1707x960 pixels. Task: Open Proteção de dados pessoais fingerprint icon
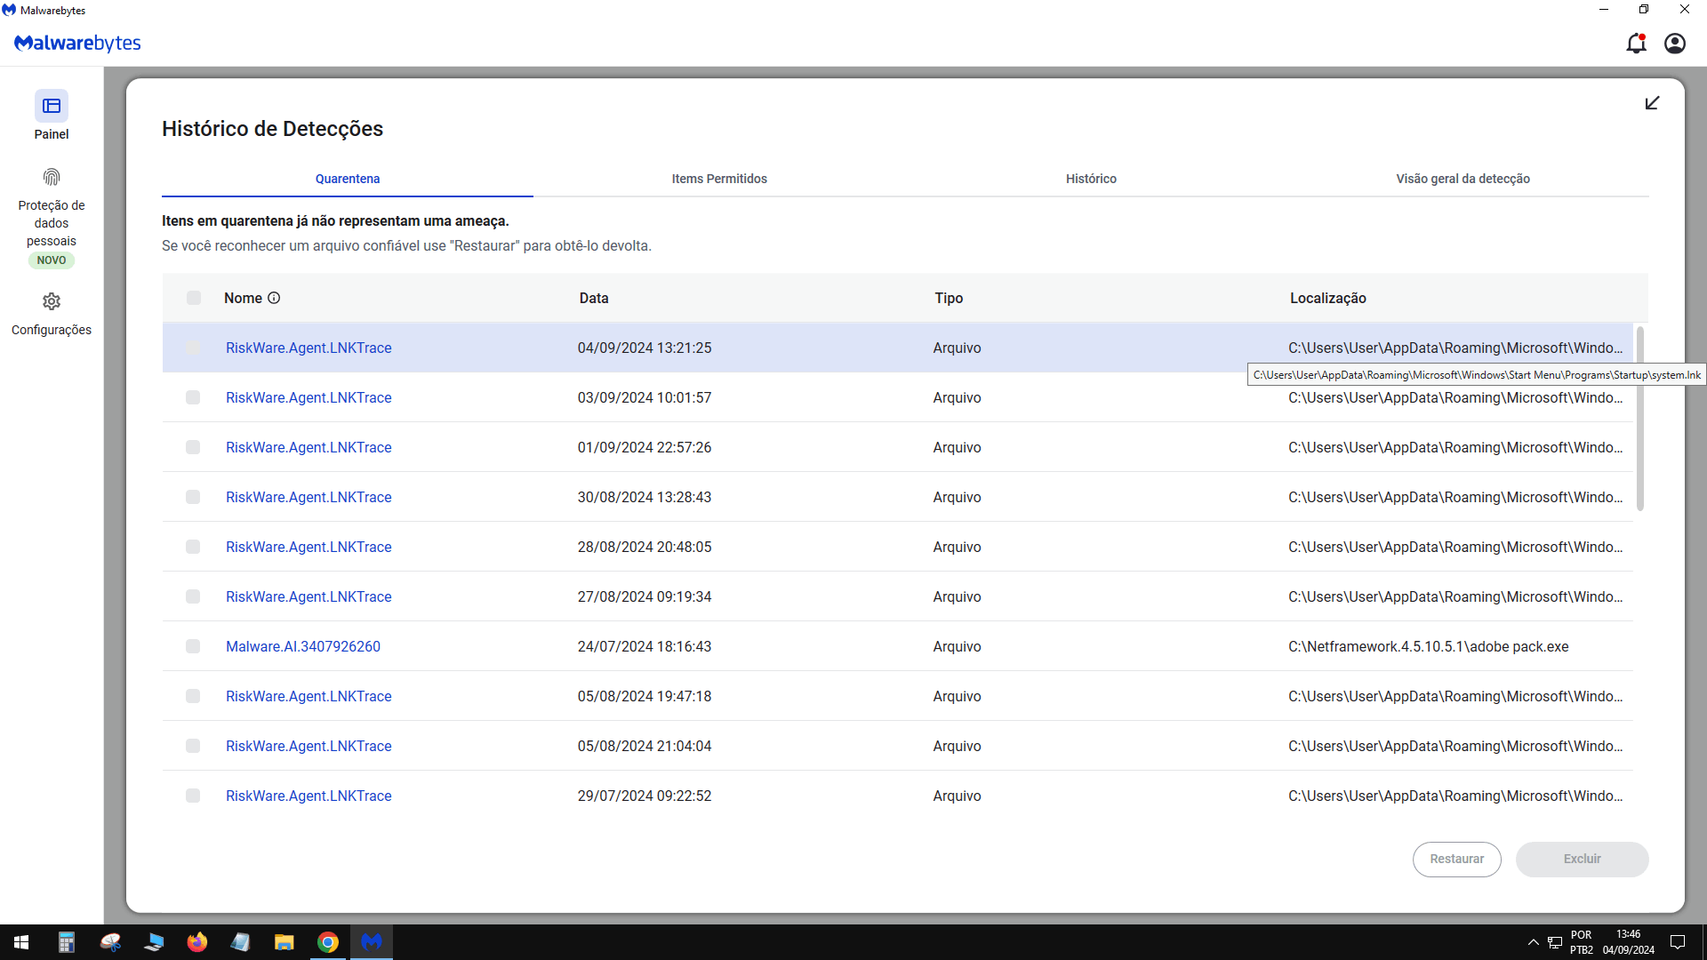tap(52, 177)
